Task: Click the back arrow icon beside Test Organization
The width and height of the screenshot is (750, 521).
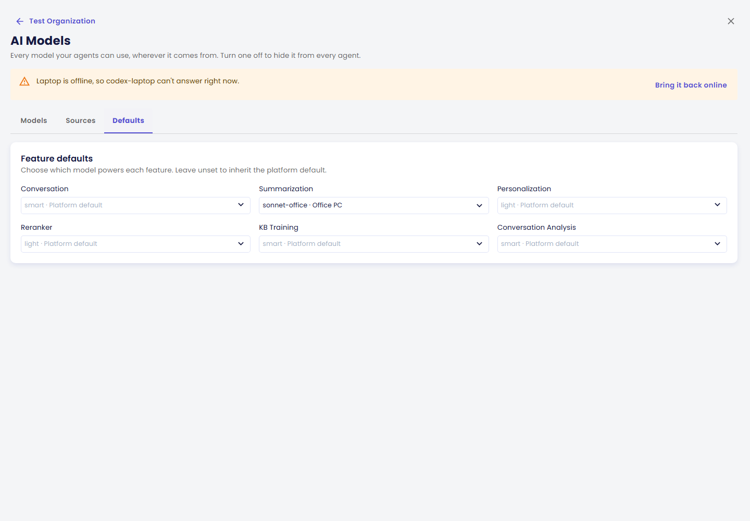Action: 20,21
